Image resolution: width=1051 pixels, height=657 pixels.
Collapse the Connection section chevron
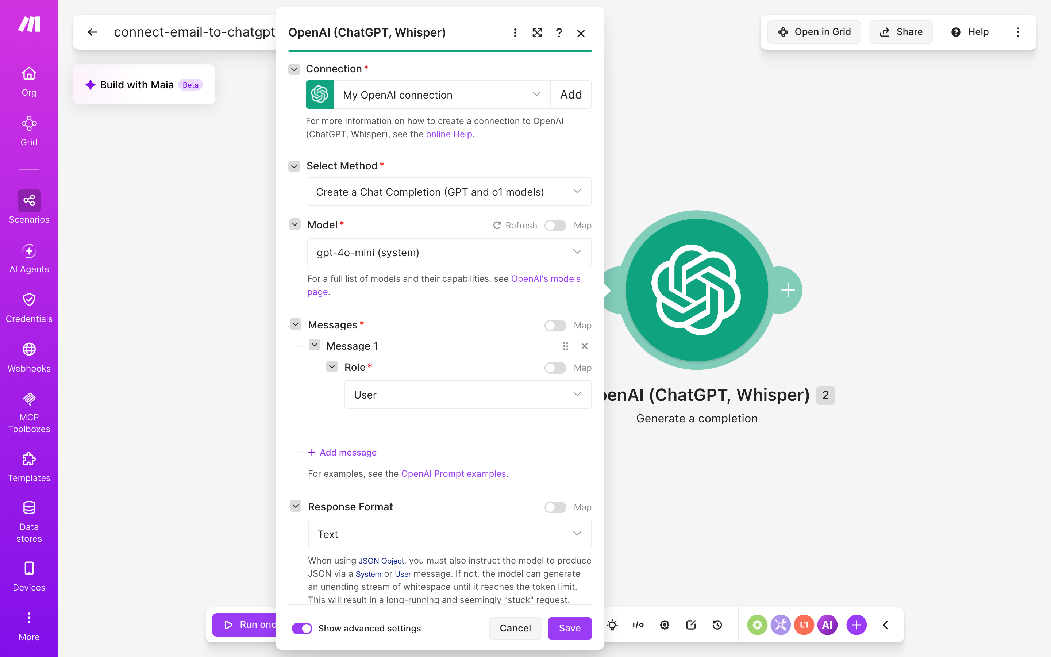pyautogui.click(x=294, y=69)
